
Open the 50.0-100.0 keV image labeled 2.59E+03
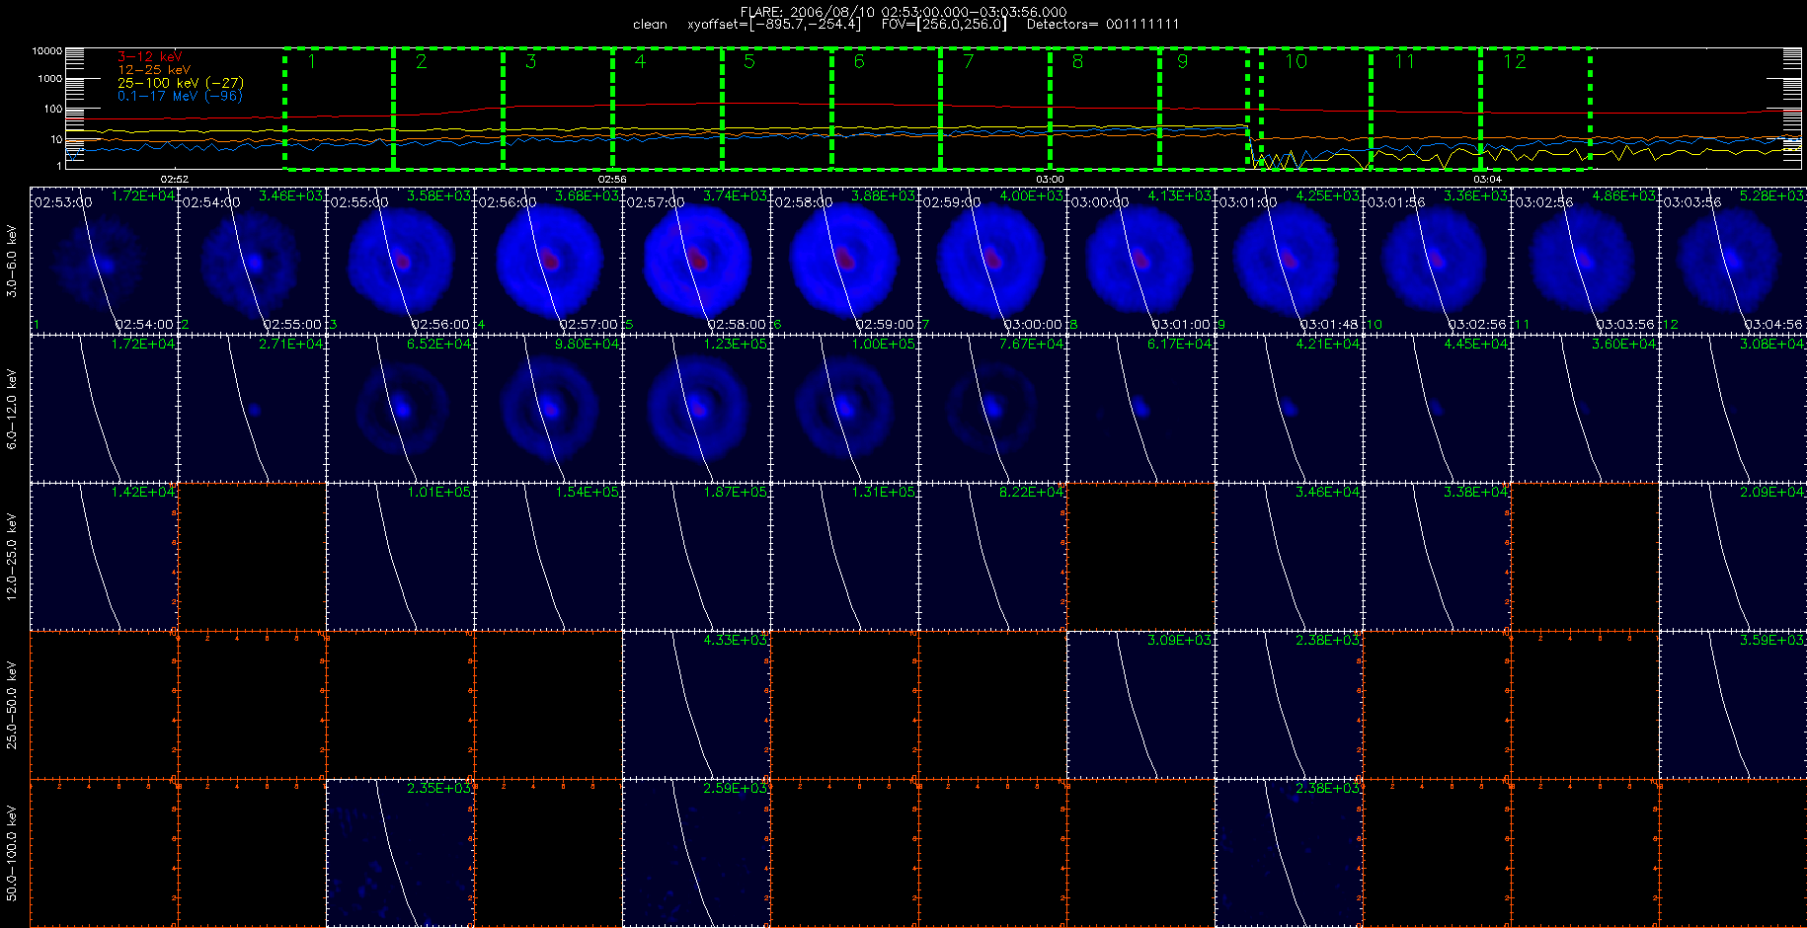697,852
